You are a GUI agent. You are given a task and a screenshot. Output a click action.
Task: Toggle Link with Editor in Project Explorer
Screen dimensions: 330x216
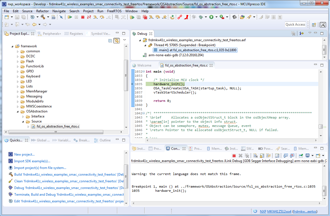coord(116,41)
